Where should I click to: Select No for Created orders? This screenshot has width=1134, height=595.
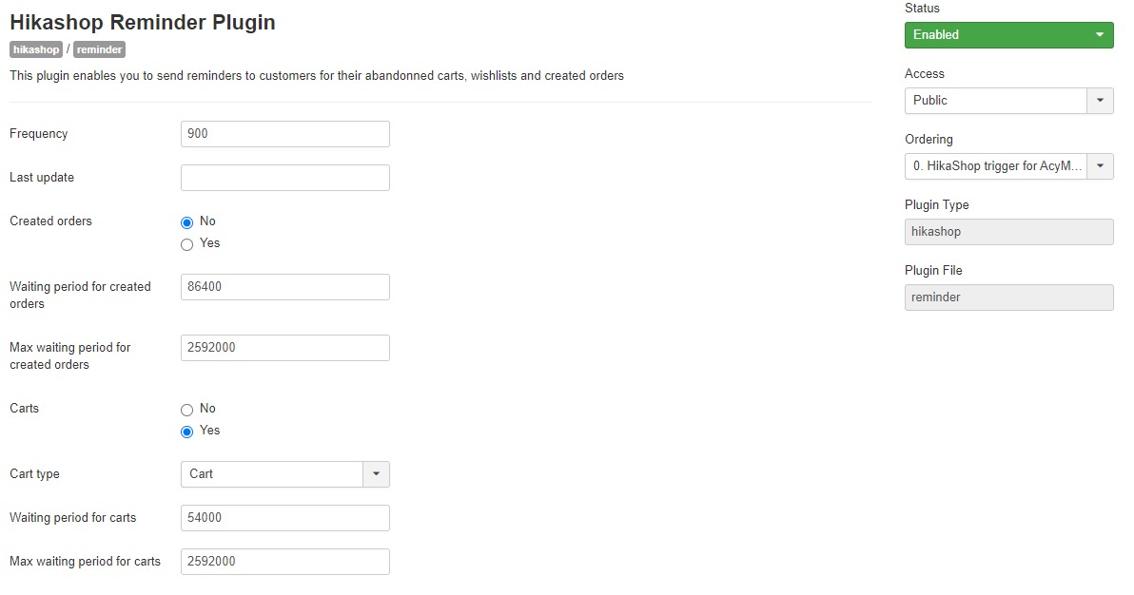pos(186,222)
